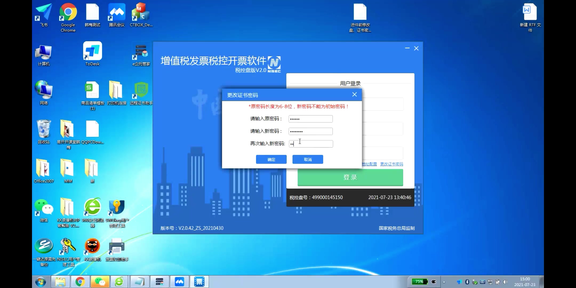576x288 pixels.
Task: Open the Office2007 folder
Action: 44,171
